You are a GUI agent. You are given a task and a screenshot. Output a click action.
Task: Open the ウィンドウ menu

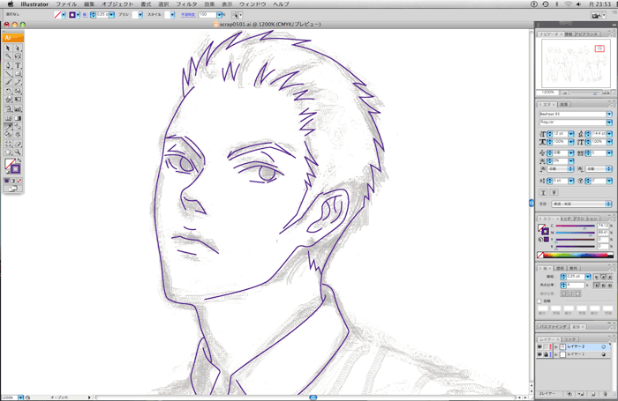coord(252,4)
